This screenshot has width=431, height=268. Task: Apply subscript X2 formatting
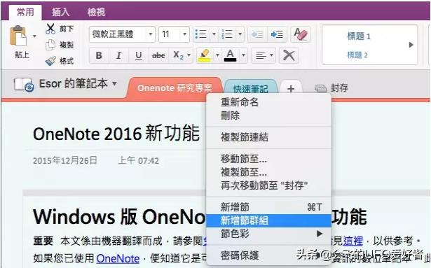pyautogui.click(x=178, y=55)
